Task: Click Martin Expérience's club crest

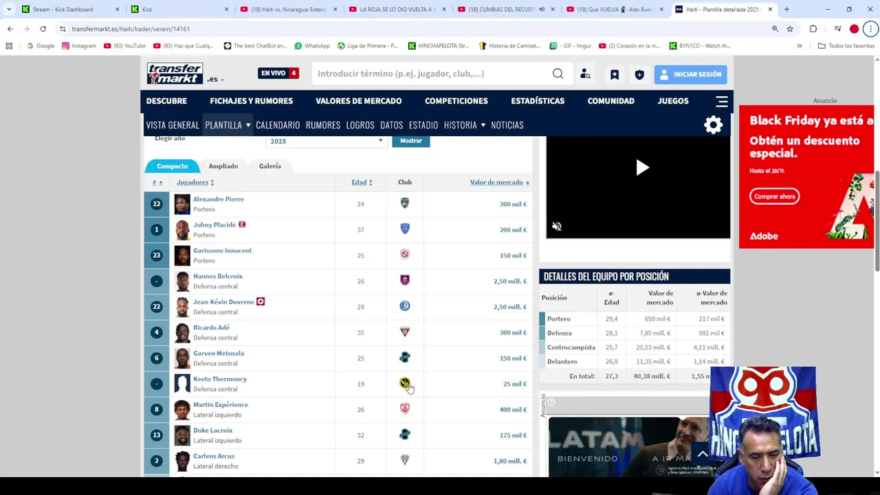Action: (405, 409)
